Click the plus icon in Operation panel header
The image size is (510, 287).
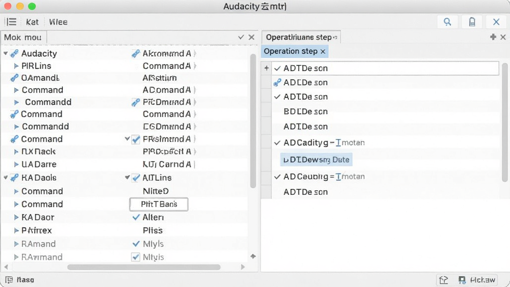(x=493, y=37)
